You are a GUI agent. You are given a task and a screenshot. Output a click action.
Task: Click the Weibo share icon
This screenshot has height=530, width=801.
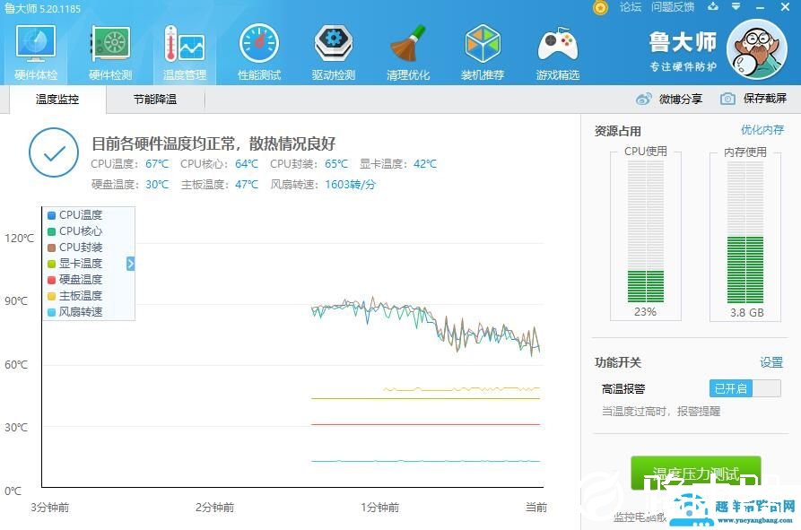pyautogui.click(x=644, y=99)
